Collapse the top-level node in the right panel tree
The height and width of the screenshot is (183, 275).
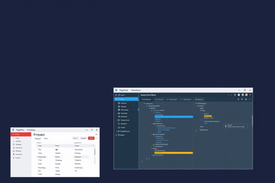pyautogui.click(x=196, y=104)
